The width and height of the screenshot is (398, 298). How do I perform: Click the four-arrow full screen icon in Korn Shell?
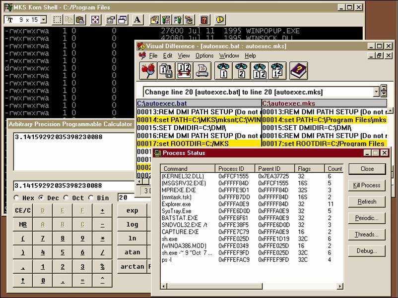tap(95, 20)
